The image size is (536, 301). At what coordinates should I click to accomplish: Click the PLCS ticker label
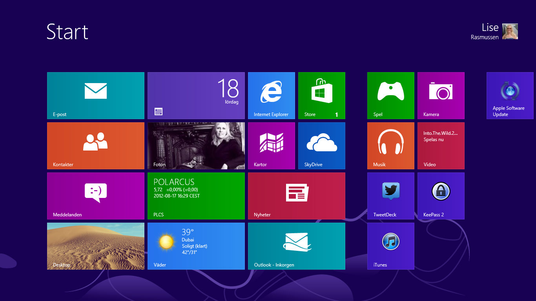(159, 215)
